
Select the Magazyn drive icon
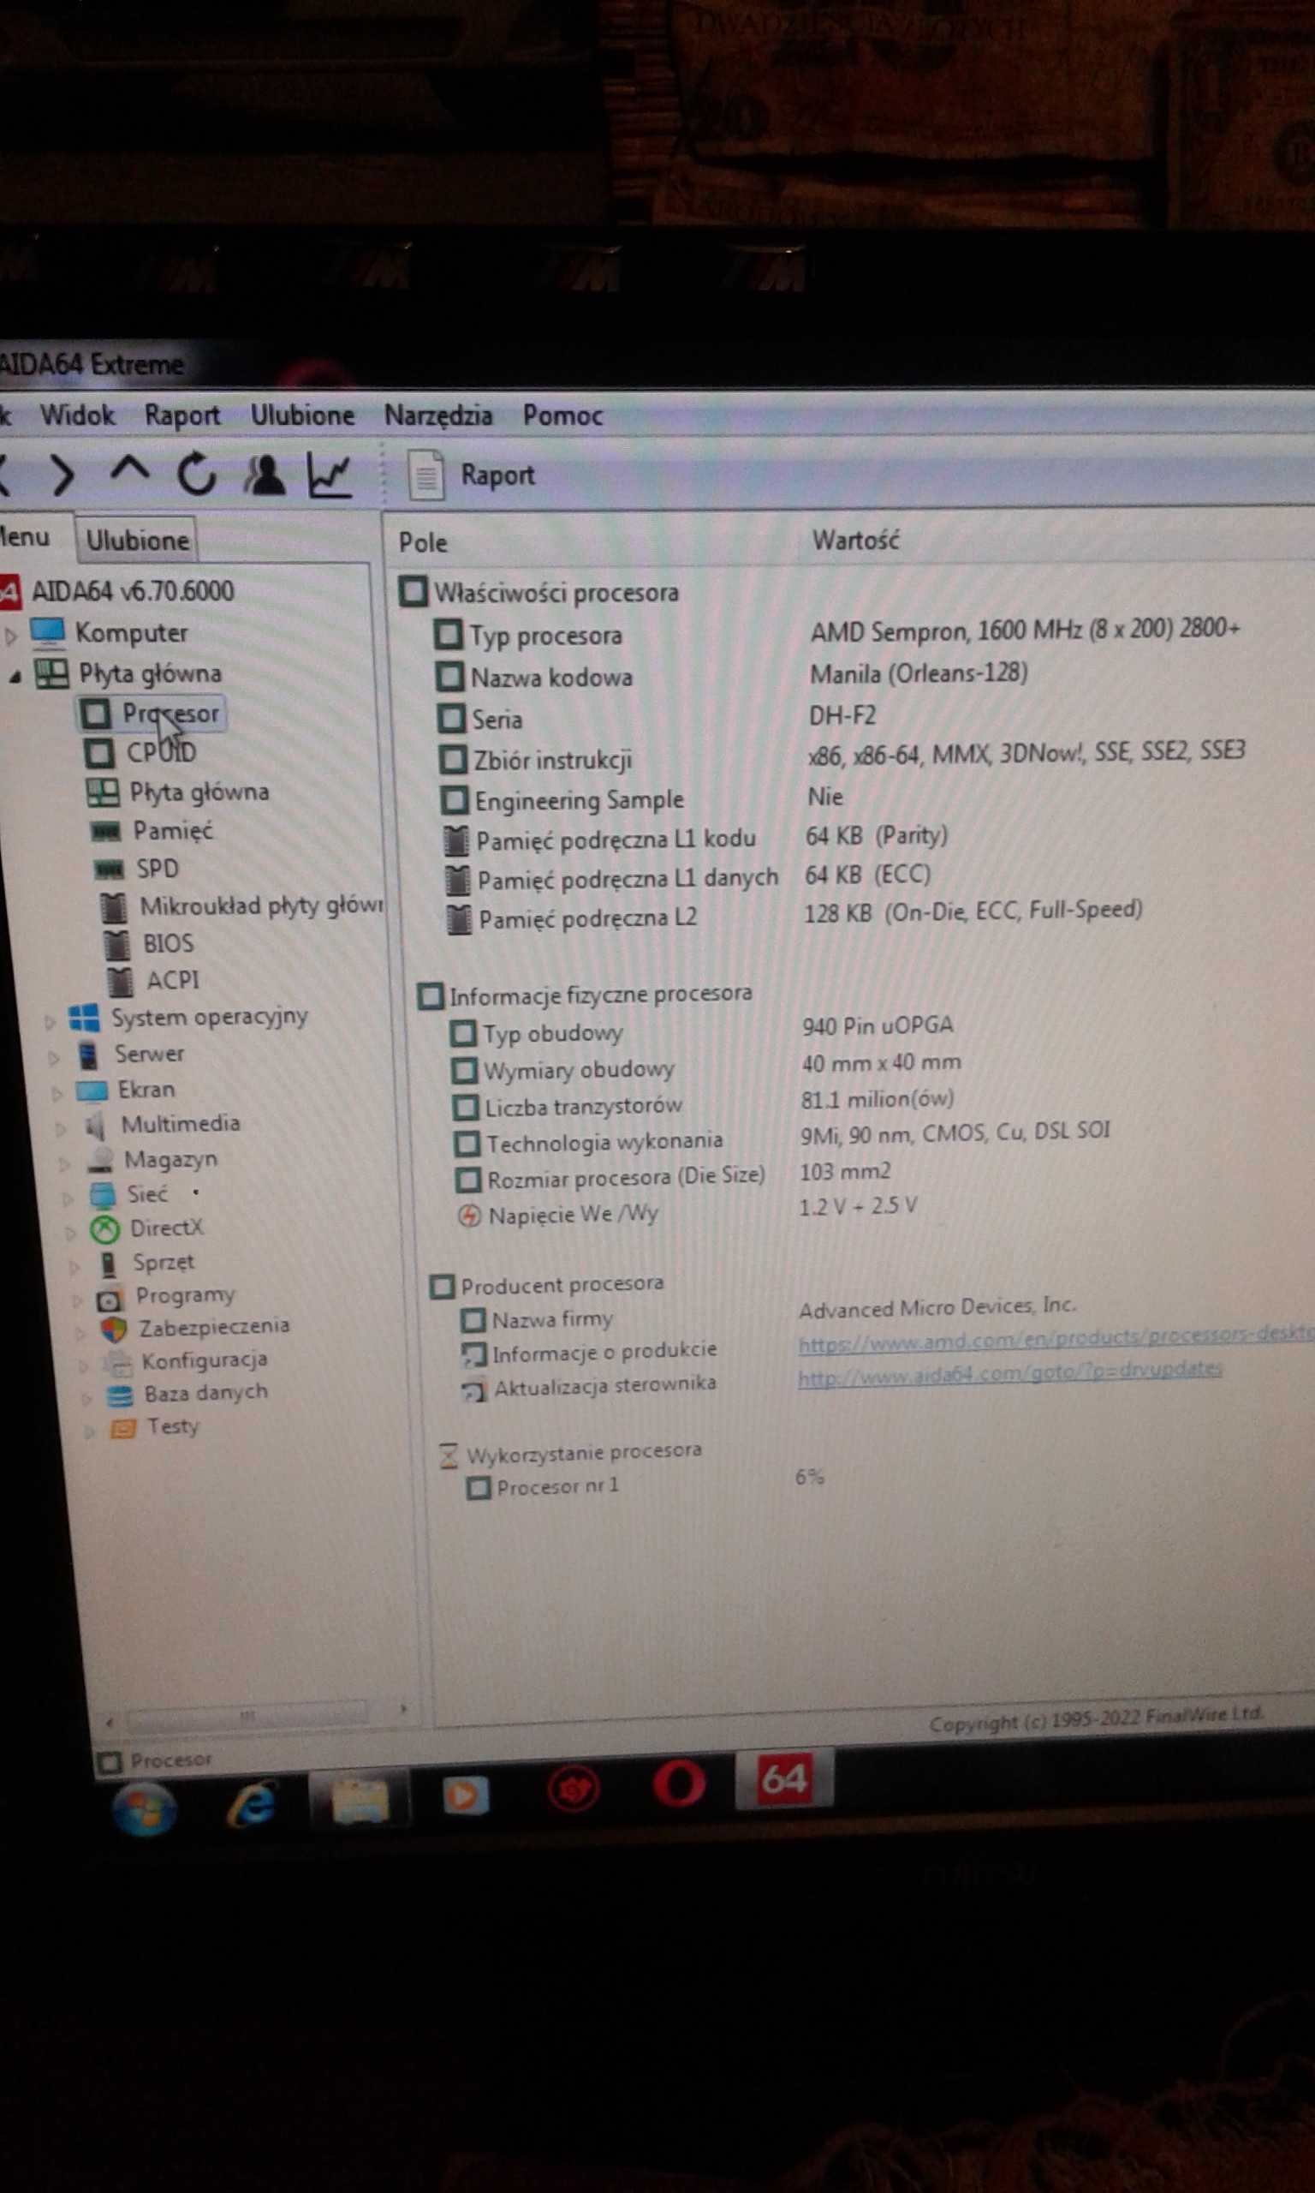[x=101, y=1162]
